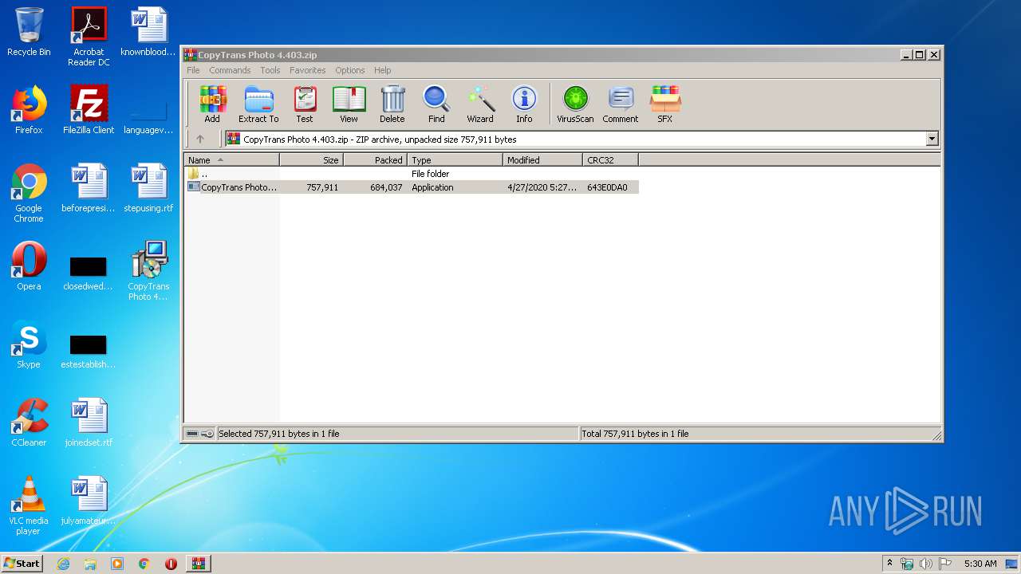Open the Favorites menu
1021x574 pixels.
(x=307, y=70)
